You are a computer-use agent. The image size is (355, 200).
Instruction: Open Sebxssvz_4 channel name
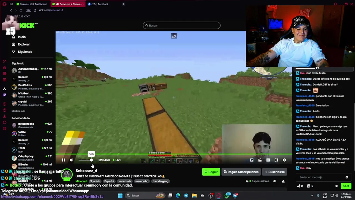[86, 171]
